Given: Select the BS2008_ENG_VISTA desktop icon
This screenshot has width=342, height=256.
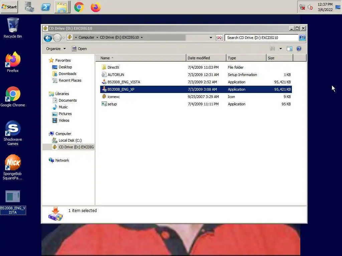Looking at the screenshot, I should [x=13, y=202].
